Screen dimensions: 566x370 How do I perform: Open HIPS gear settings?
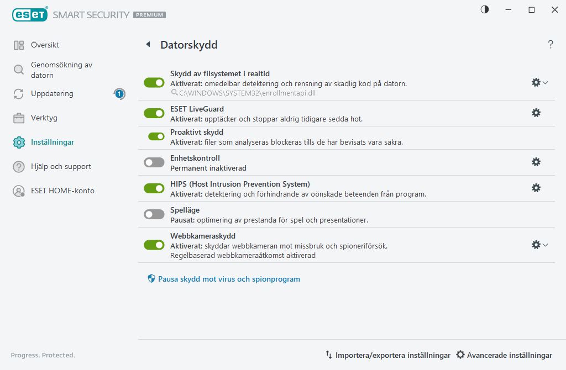pyautogui.click(x=536, y=188)
